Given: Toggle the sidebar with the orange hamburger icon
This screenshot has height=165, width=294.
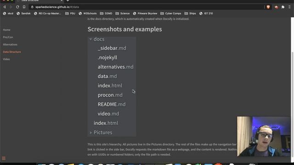Looking at the screenshot, I should click(x=4, y=159).
